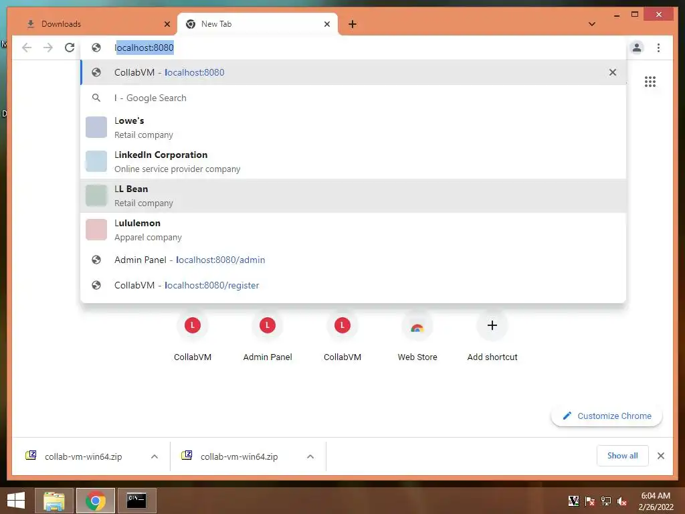The height and width of the screenshot is (514, 685).
Task: Open the Windows Start button
Action: [x=16, y=501]
